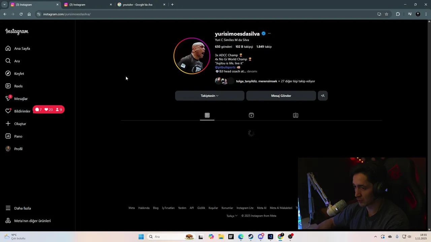
Task: Open Pano dashboard in sidebar
Action: [14, 136]
